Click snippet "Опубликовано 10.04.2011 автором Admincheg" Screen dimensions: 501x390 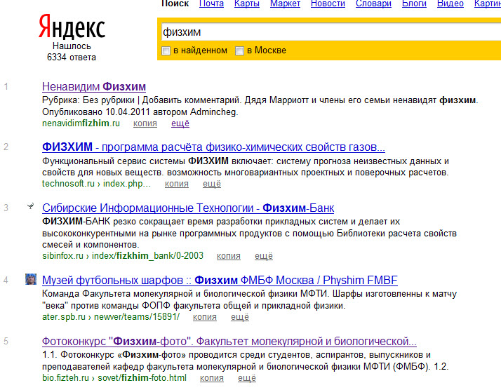coord(140,112)
